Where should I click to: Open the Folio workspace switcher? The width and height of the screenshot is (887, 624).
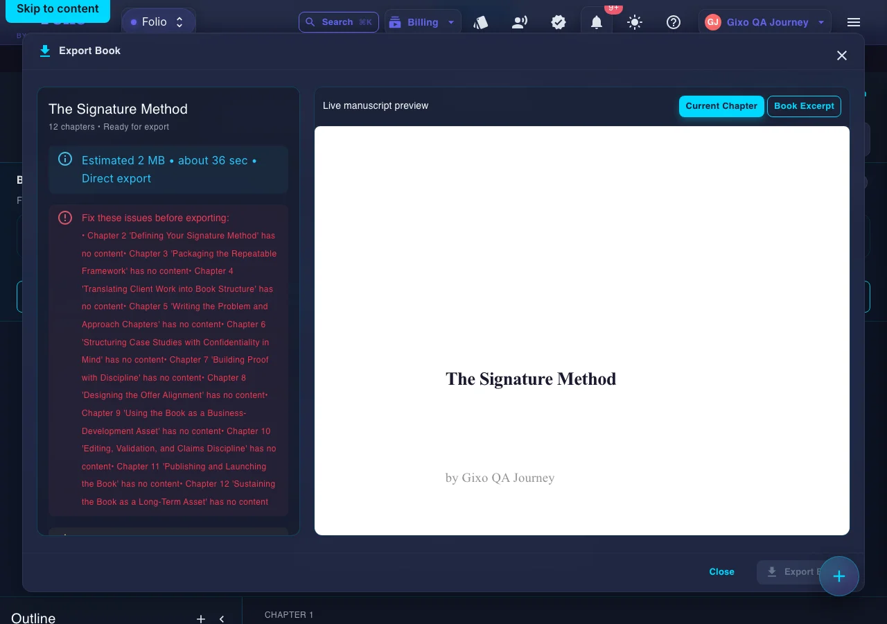(159, 22)
